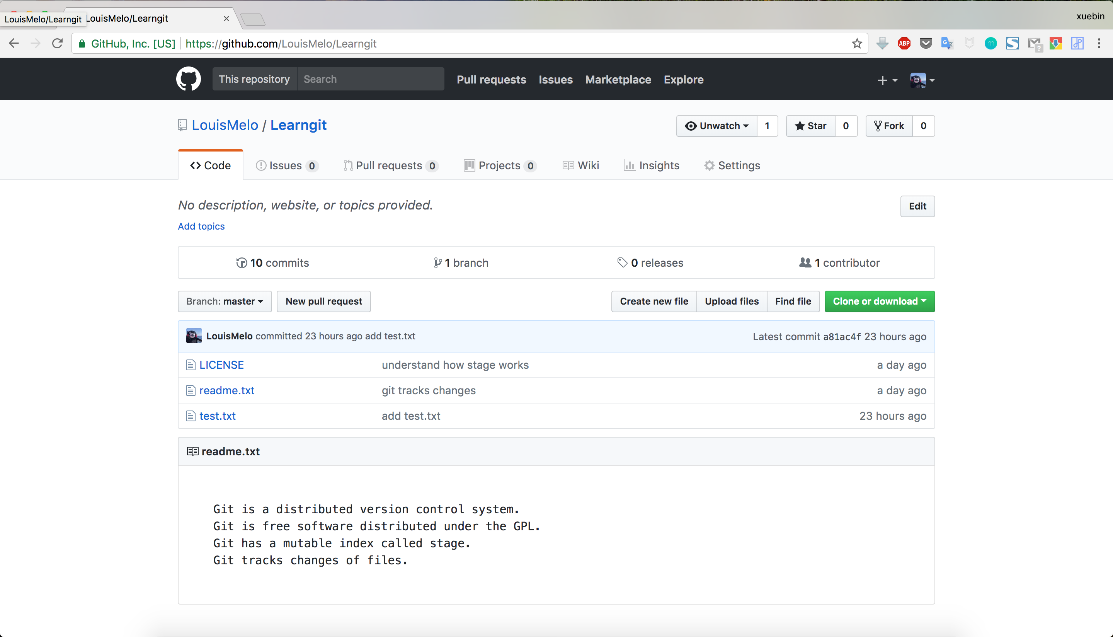Click the commit author avatar thumbnail

click(194, 336)
